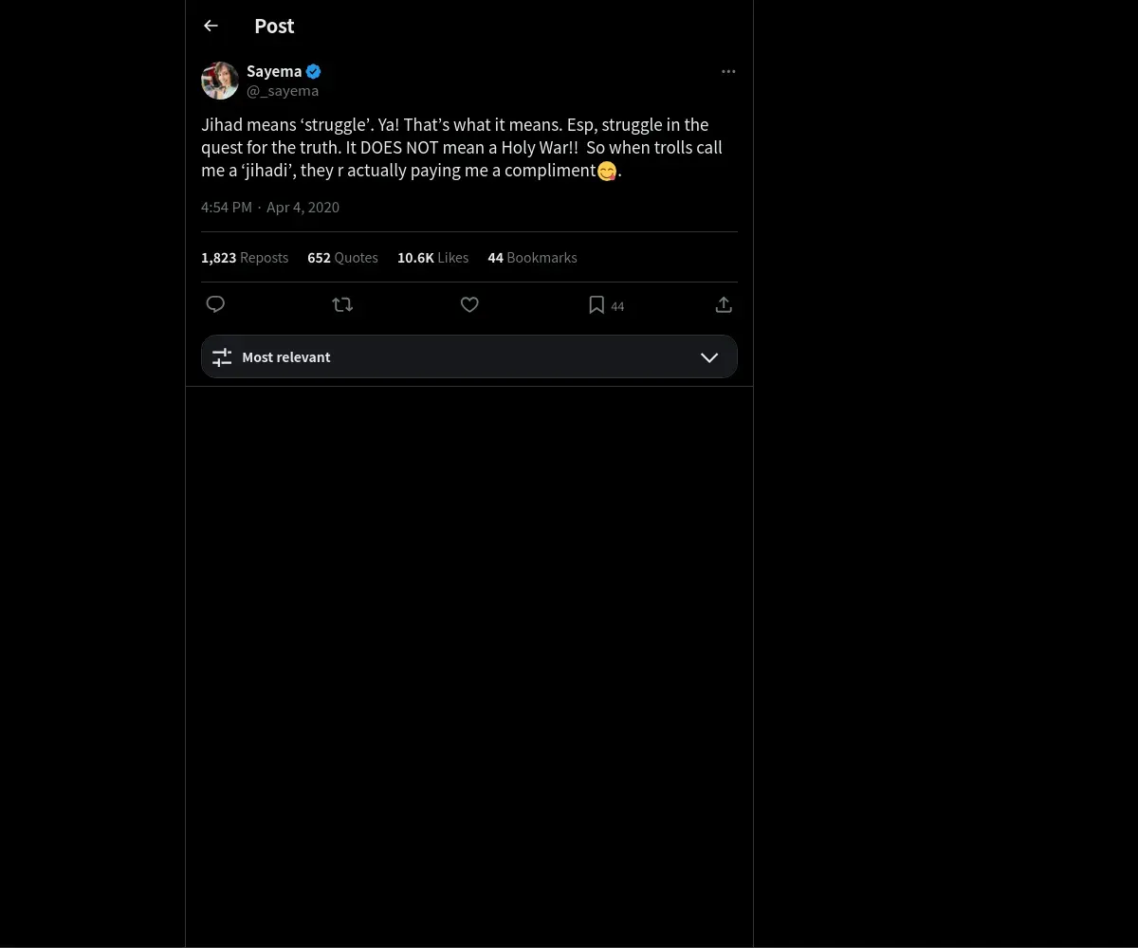Show the 10.6K Likes list
Image resolution: width=1138 pixels, height=948 pixels.
point(432,258)
